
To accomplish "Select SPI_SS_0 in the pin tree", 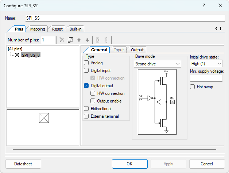I will pyautogui.click(x=31, y=55).
